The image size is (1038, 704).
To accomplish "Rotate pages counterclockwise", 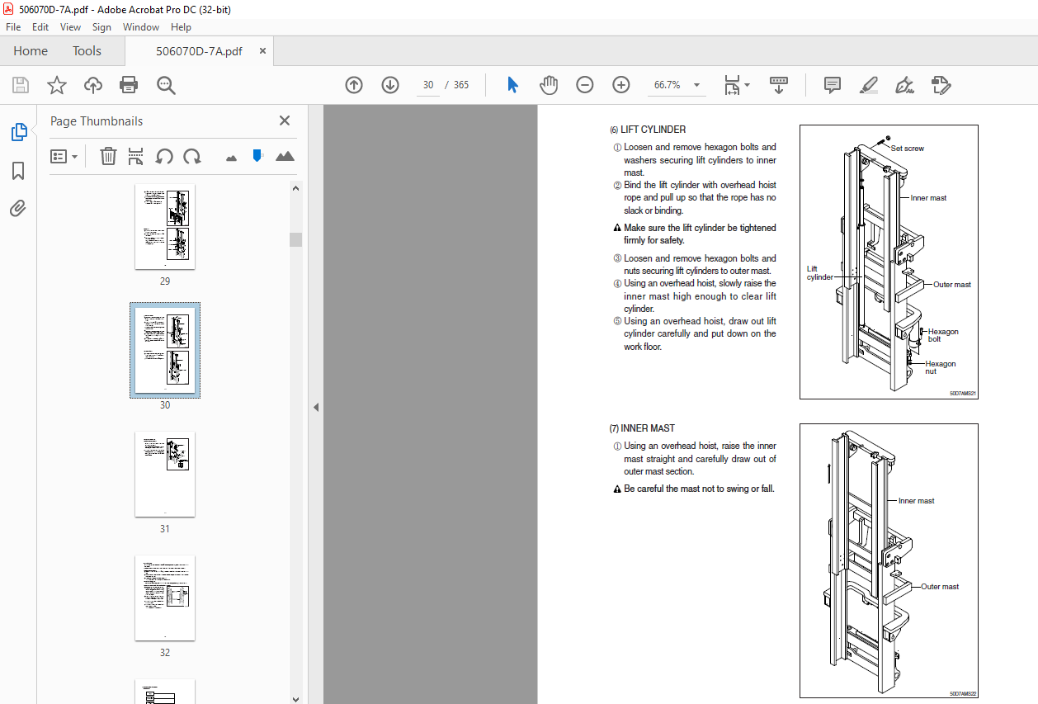I will coord(164,156).
